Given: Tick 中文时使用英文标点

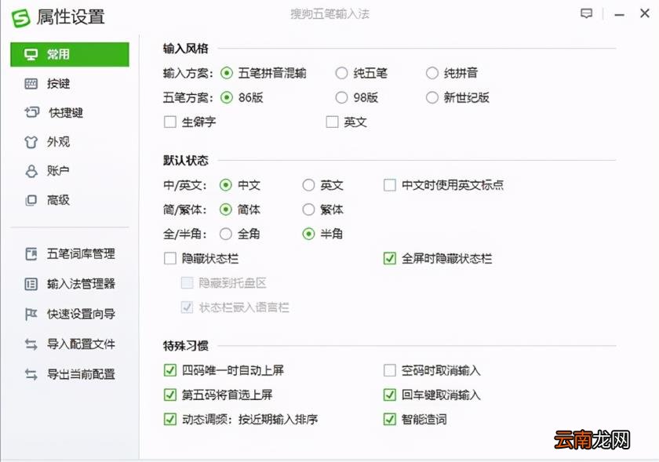Looking at the screenshot, I should point(390,185).
